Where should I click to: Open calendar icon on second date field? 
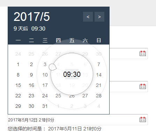143,87
